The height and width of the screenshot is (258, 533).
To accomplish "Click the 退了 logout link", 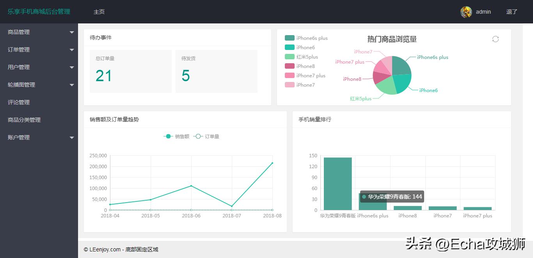I will click(512, 12).
